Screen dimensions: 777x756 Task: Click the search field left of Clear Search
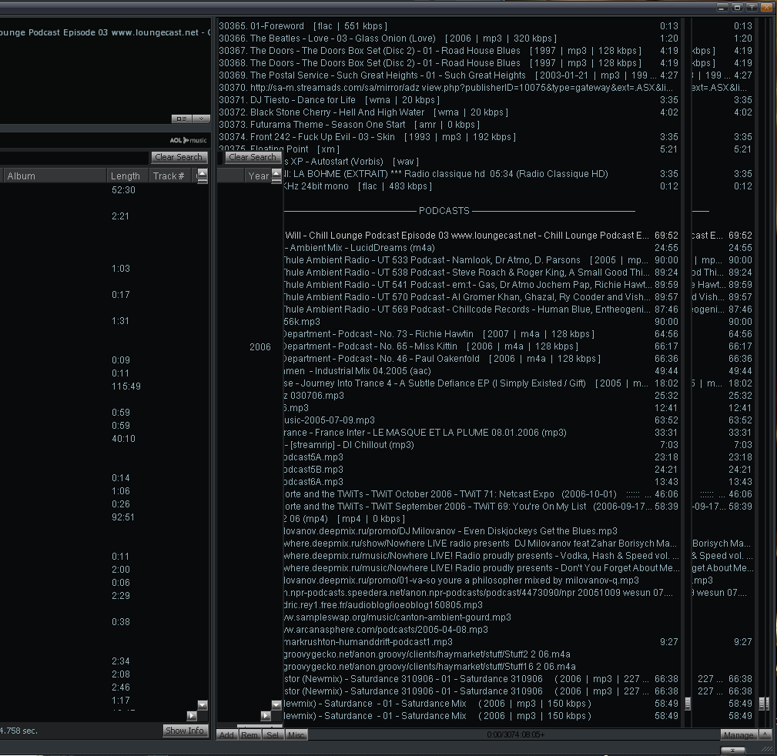pos(75,157)
